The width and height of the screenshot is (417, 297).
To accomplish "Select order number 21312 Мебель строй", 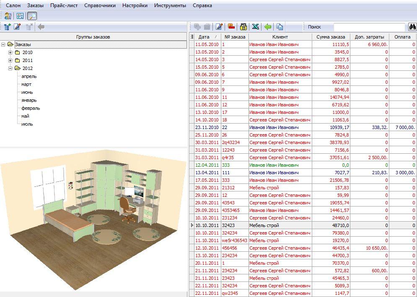I will [x=303, y=188].
